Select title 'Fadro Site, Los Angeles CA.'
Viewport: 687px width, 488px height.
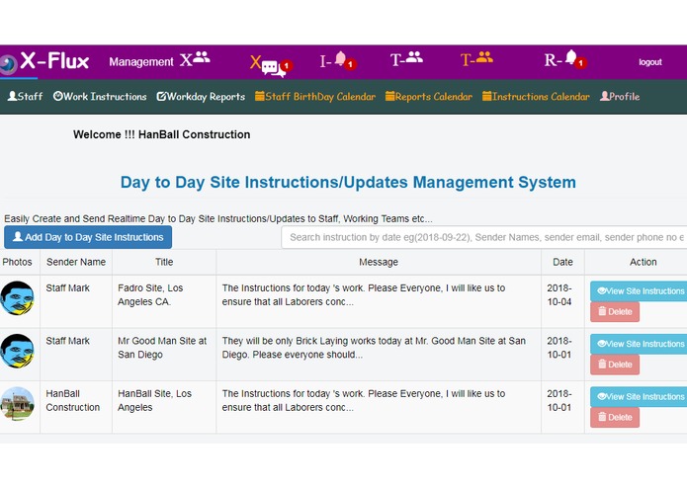coord(150,295)
